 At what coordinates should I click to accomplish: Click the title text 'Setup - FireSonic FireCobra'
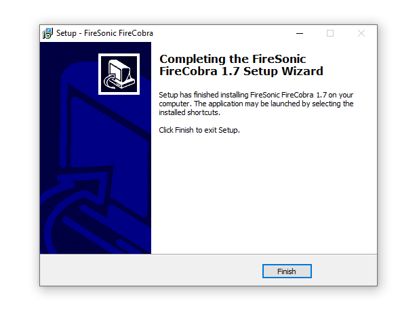point(104,33)
